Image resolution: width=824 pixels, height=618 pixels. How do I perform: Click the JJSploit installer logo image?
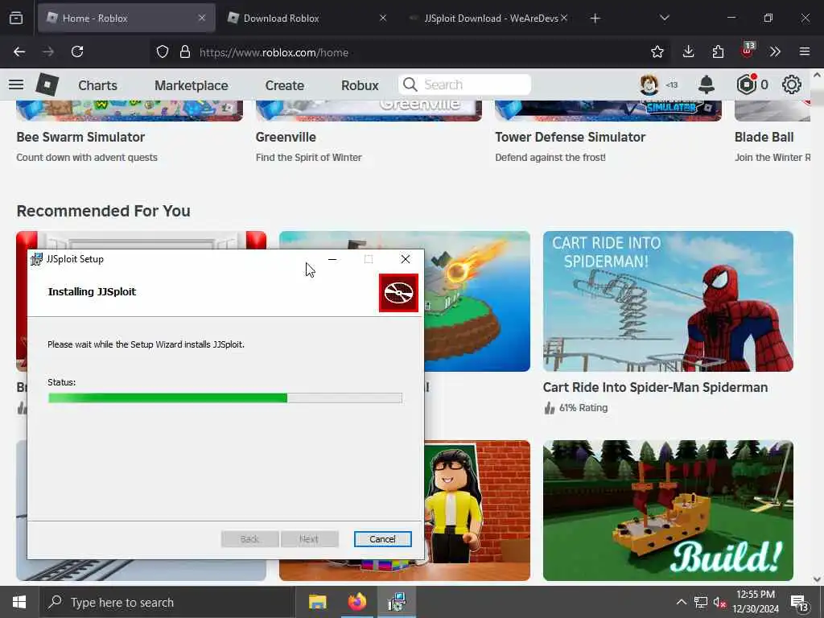coord(399,293)
